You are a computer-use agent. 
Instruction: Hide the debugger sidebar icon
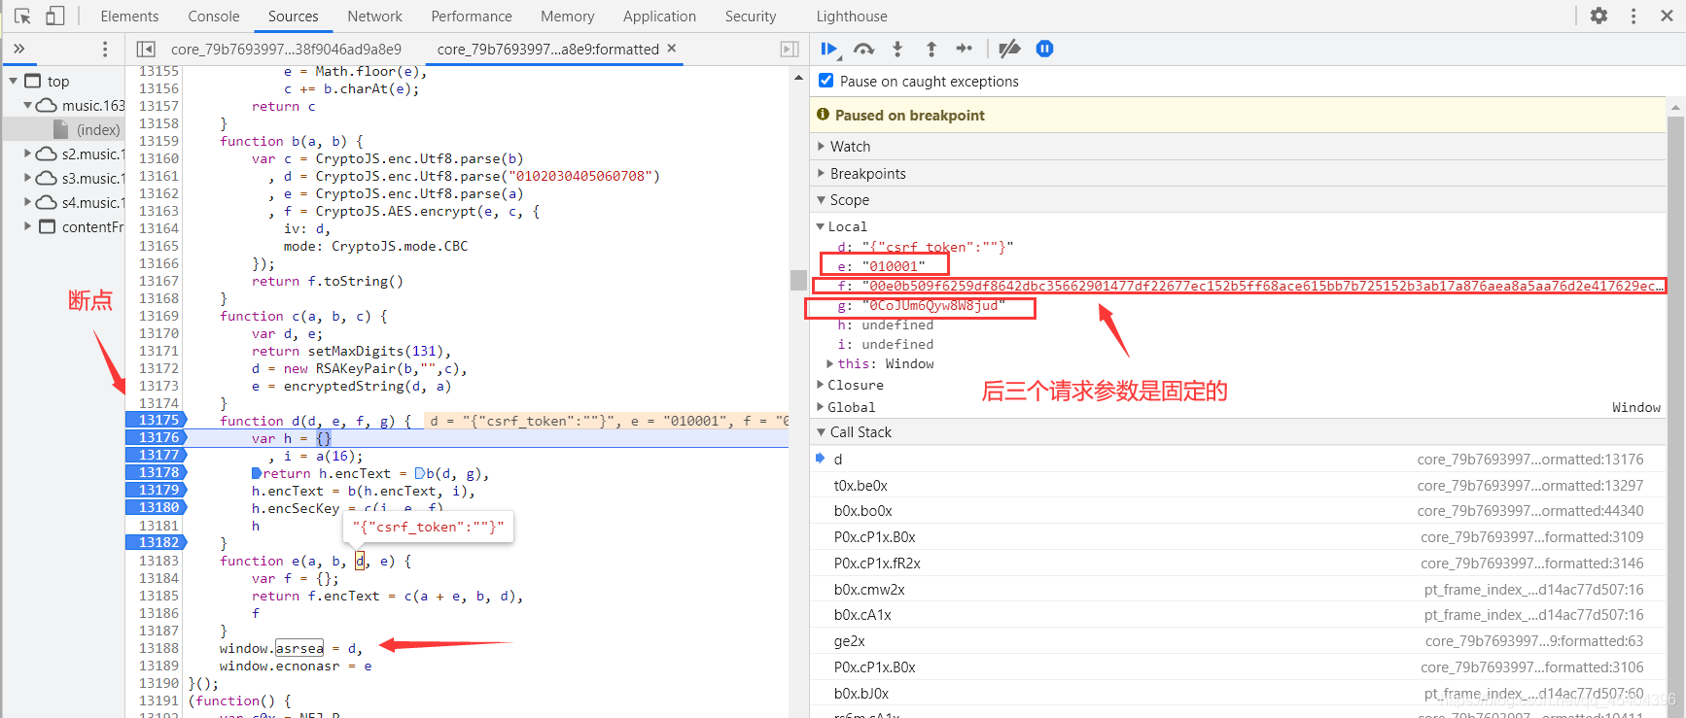pos(790,49)
